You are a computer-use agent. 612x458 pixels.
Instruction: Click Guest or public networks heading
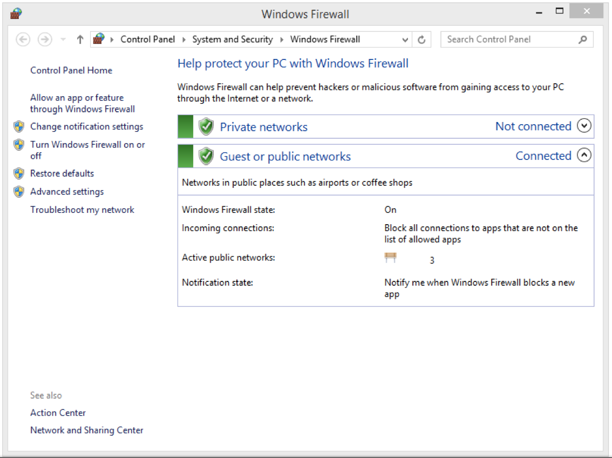[x=285, y=157]
